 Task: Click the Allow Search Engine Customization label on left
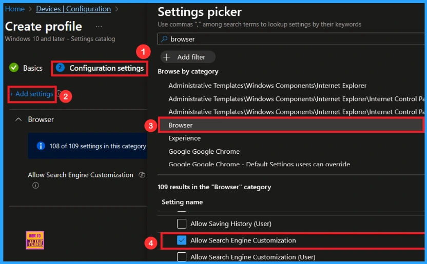[x=81, y=175]
